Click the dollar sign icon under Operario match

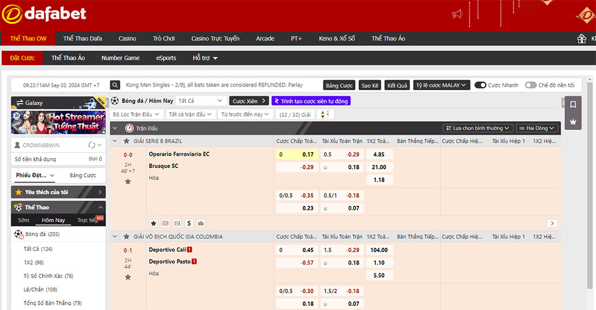click(189, 223)
